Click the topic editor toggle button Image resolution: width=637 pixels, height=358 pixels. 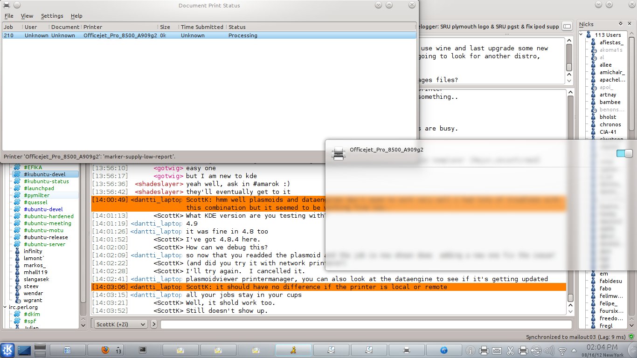tap(567, 27)
